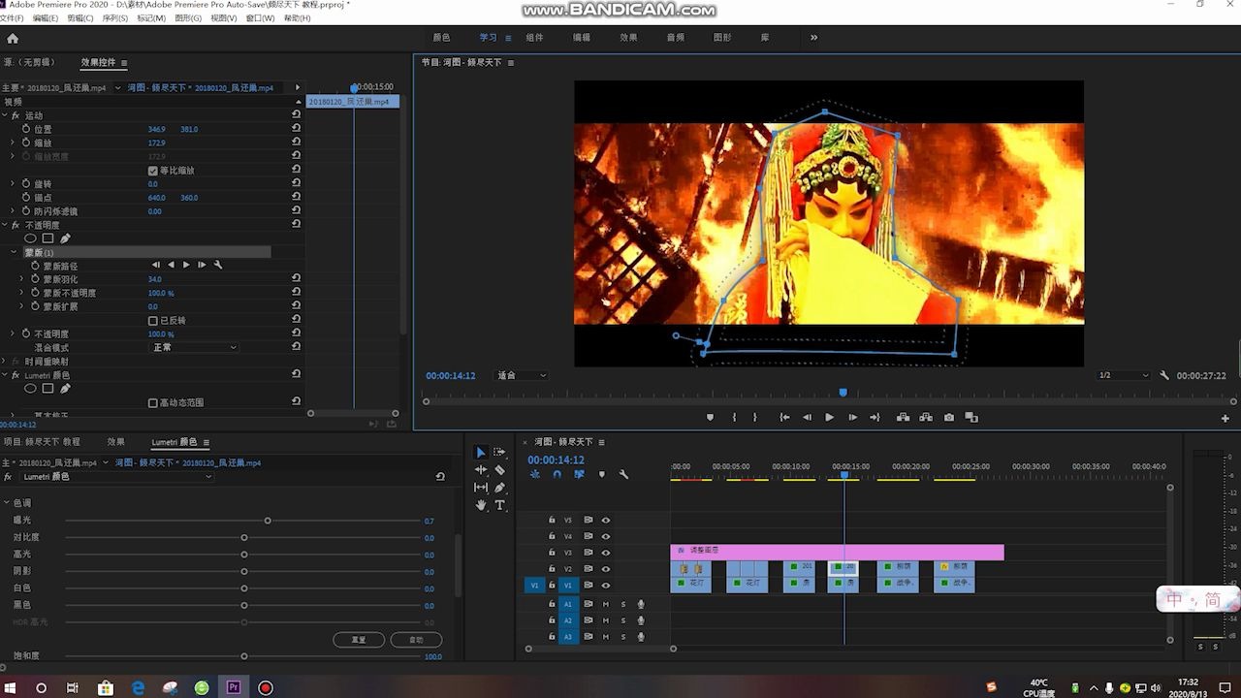
Task: Create 4-point polygon mask under Opacity
Action: point(48,238)
